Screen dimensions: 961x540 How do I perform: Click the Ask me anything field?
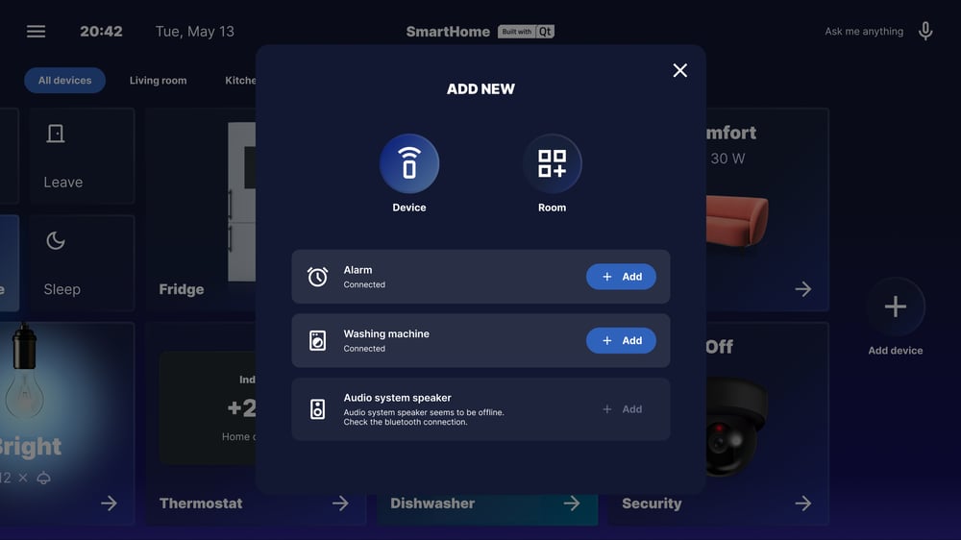pyautogui.click(x=863, y=32)
